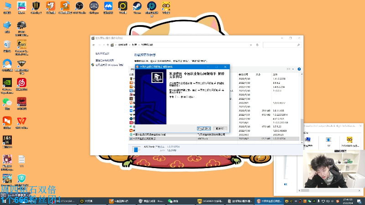Open the Network desktop icon
Screen dimensions: 365x205
coord(7,27)
